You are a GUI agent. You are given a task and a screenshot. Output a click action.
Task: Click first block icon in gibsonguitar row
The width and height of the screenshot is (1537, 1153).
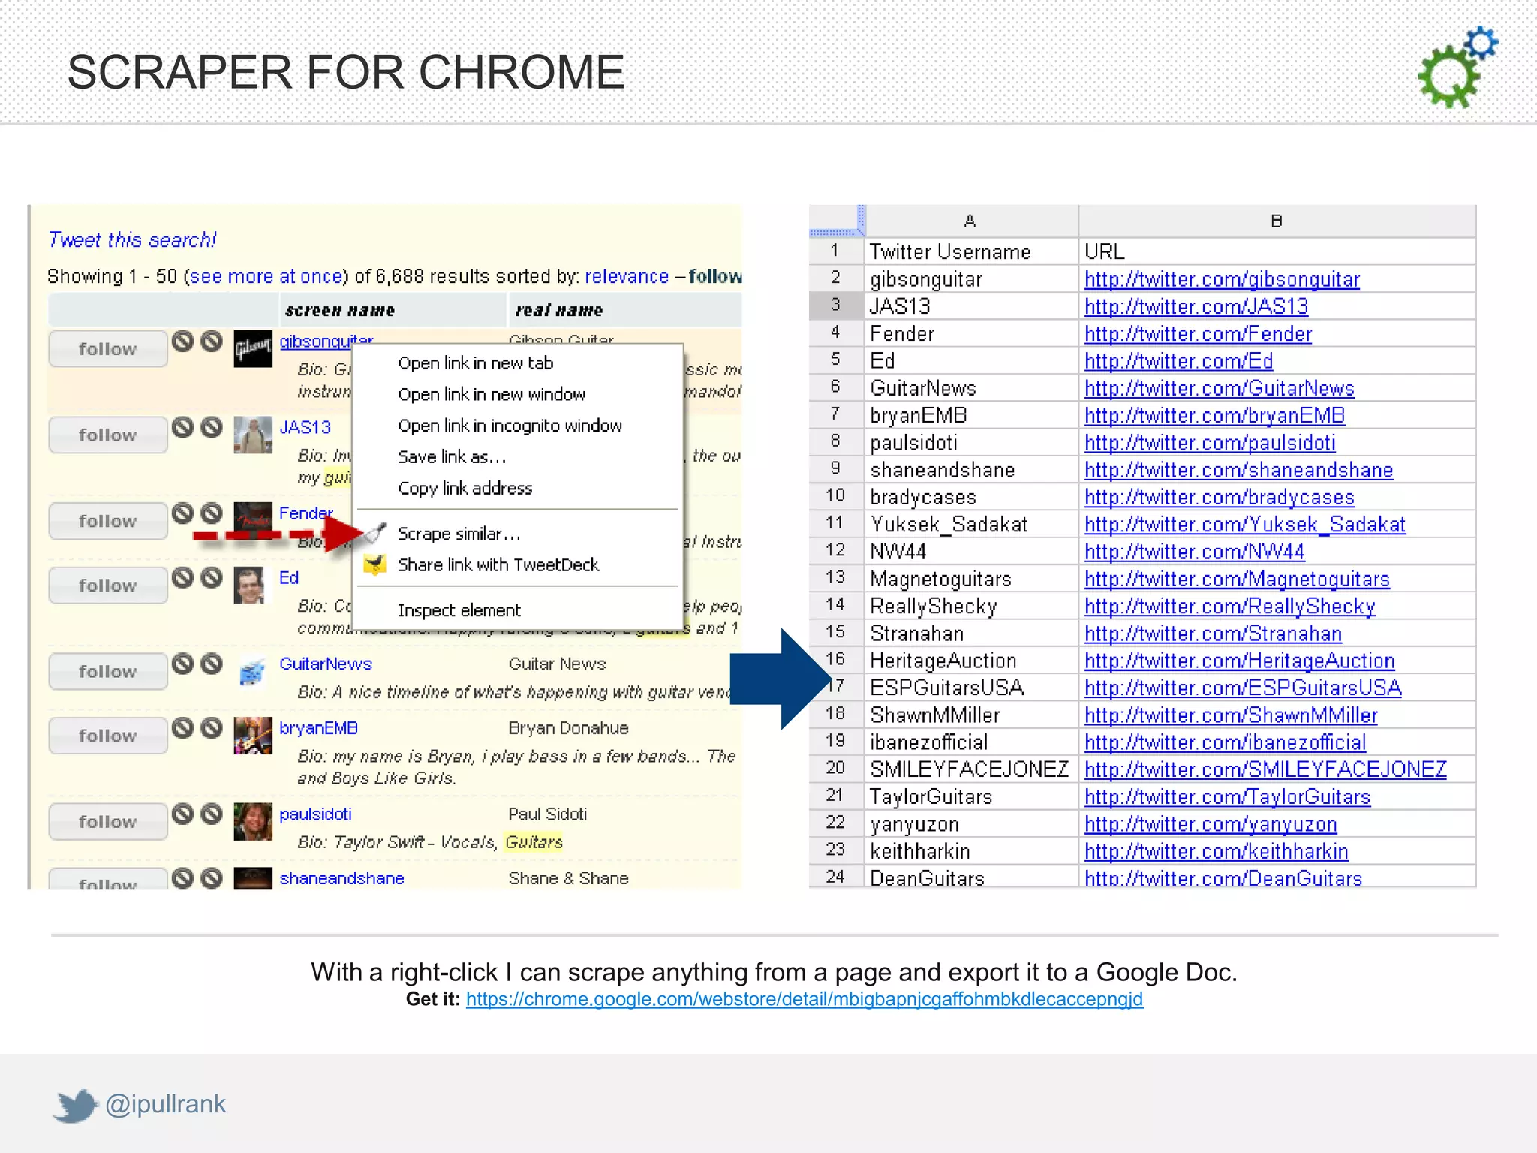coord(182,341)
